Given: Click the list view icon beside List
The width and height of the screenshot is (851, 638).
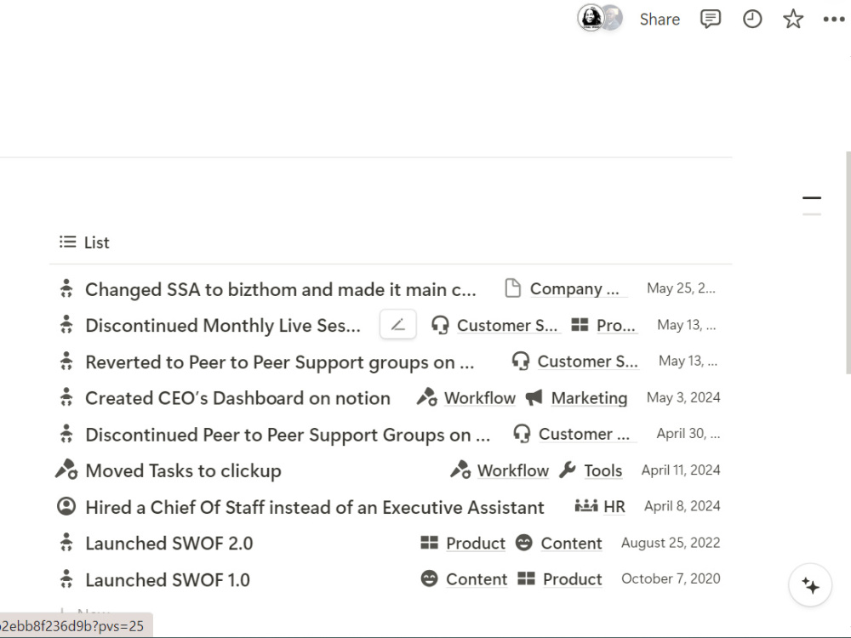Looking at the screenshot, I should (68, 242).
